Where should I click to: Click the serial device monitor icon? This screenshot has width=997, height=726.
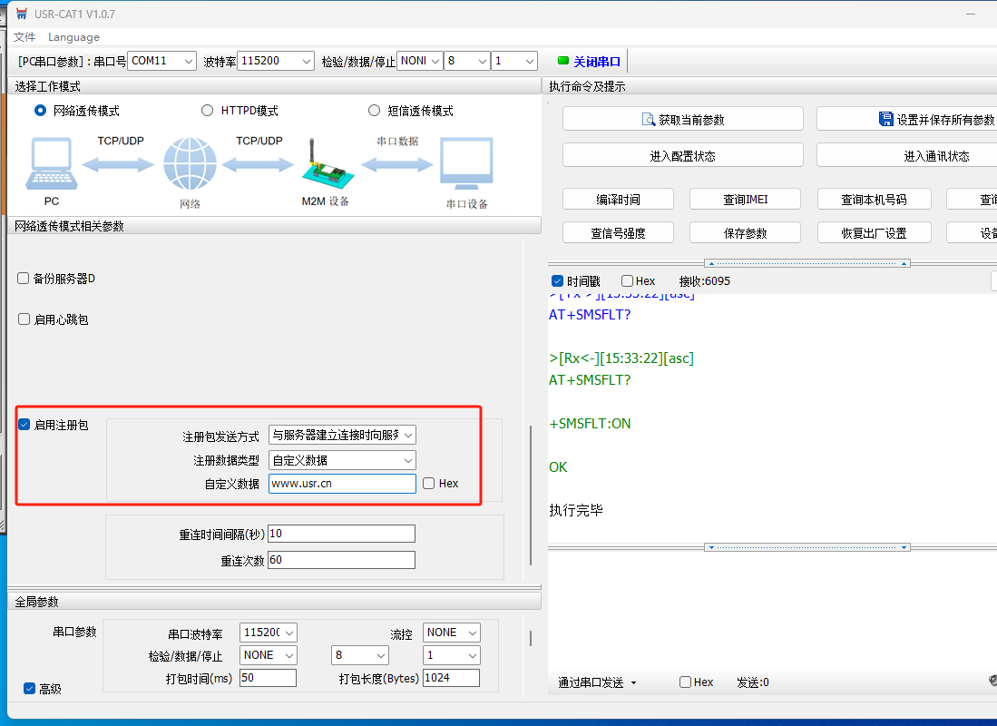tap(466, 164)
